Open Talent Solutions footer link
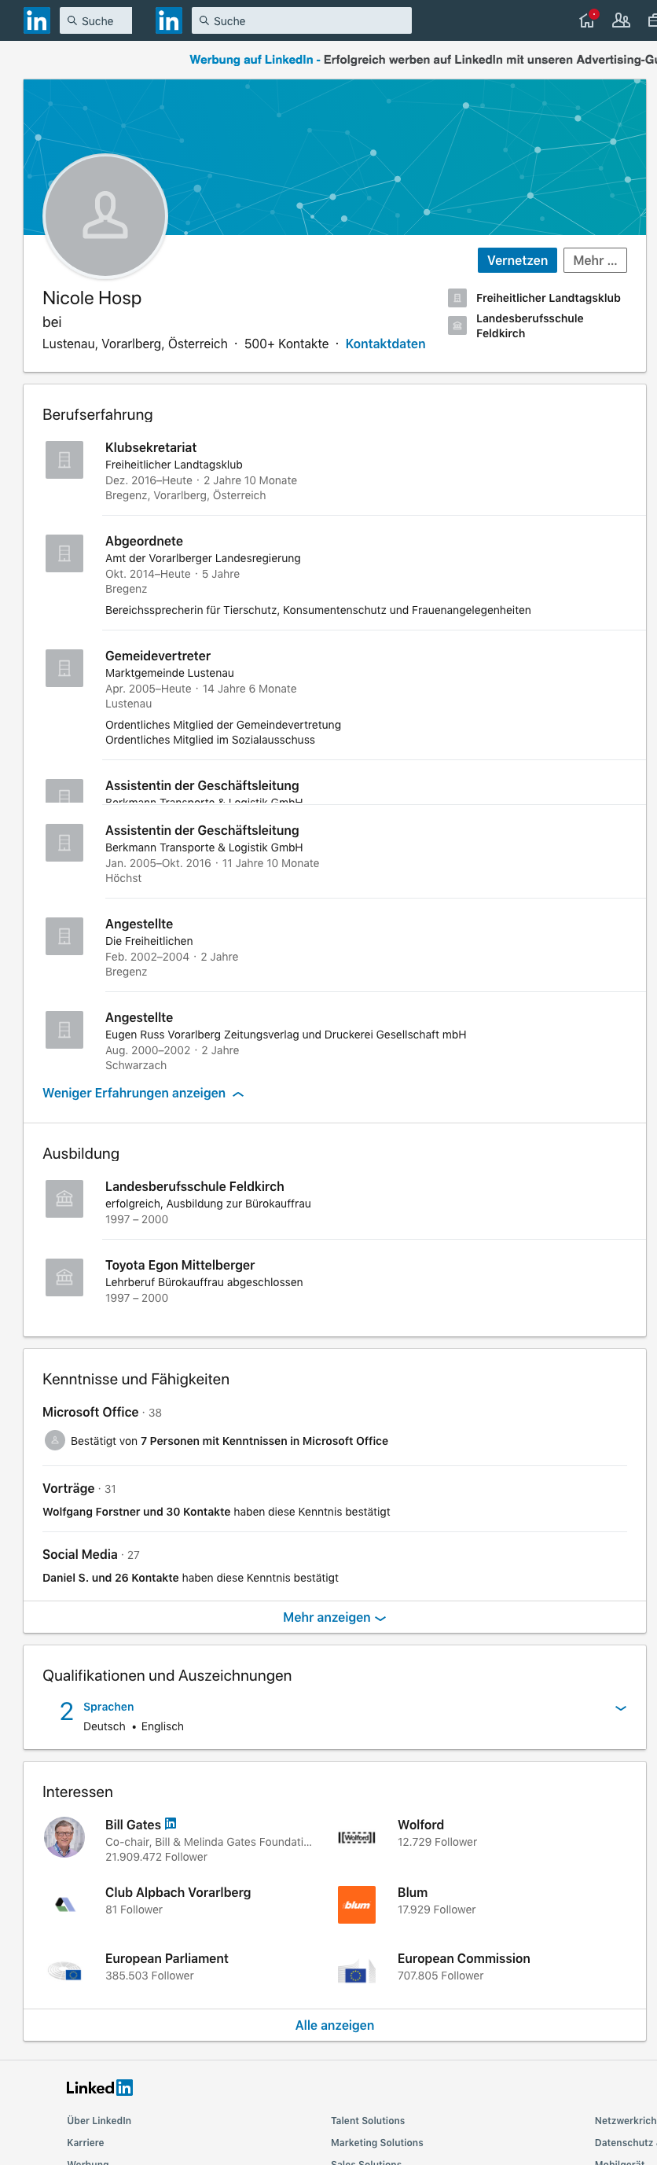The width and height of the screenshot is (657, 2165). click(368, 2120)
